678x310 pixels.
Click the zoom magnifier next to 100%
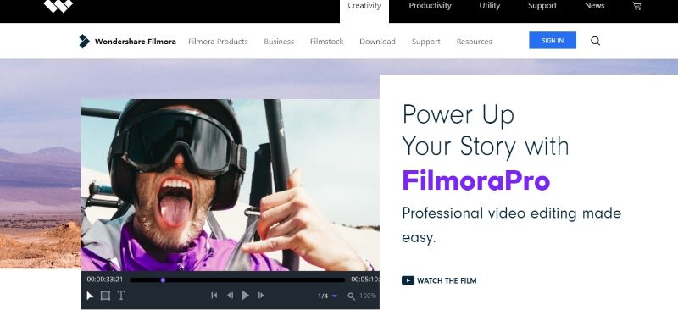(x=351, y=296)
